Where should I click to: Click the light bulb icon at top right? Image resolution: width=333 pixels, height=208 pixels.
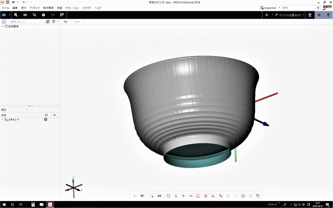[328, 15]
